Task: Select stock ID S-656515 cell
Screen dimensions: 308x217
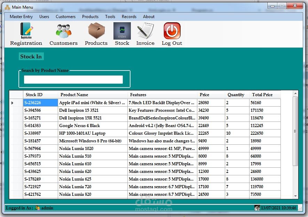Action: [40, 164]
